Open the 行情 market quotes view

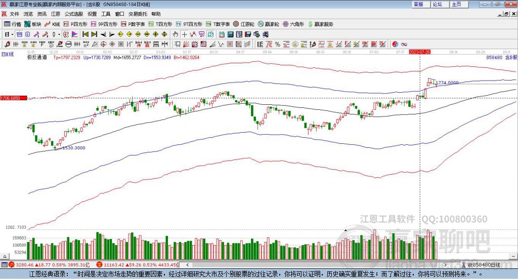pyautogui.click(x=13, y=24)
